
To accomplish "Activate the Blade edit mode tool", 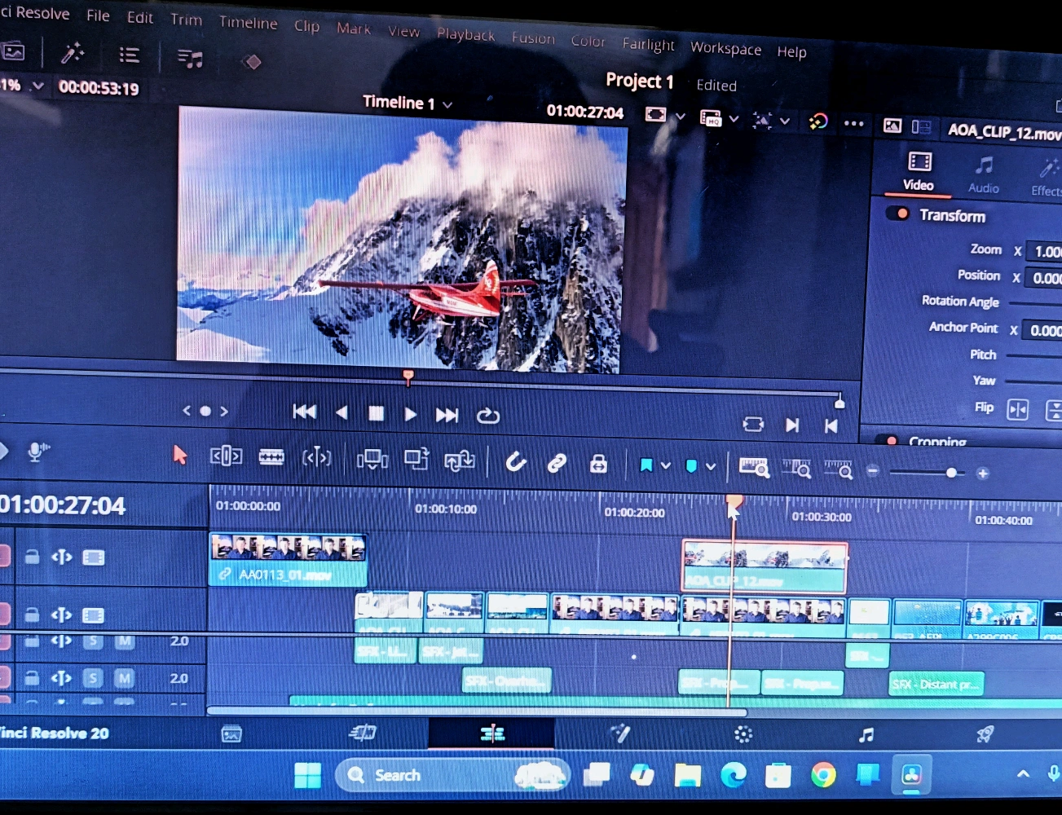I will click(x=271, y=457).
